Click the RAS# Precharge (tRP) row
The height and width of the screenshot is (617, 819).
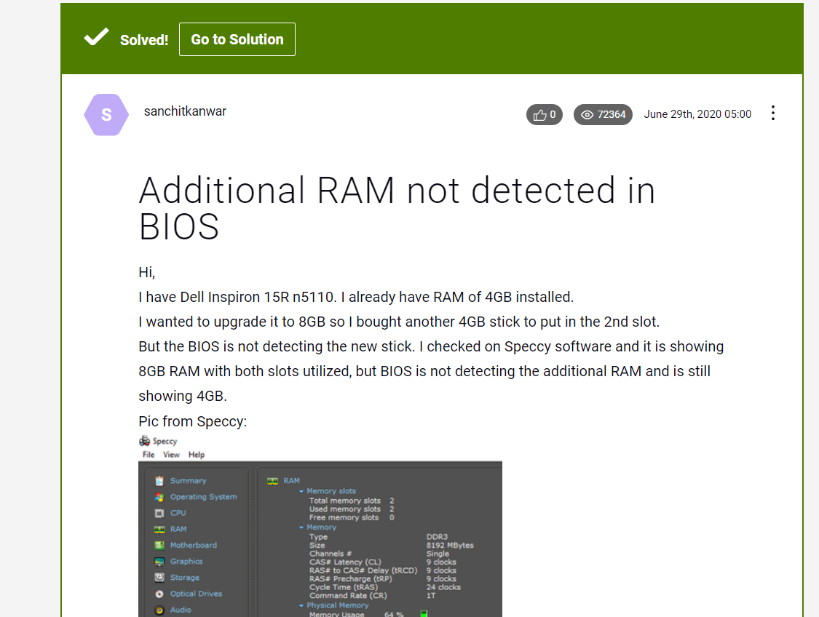(x=383, y=579)
